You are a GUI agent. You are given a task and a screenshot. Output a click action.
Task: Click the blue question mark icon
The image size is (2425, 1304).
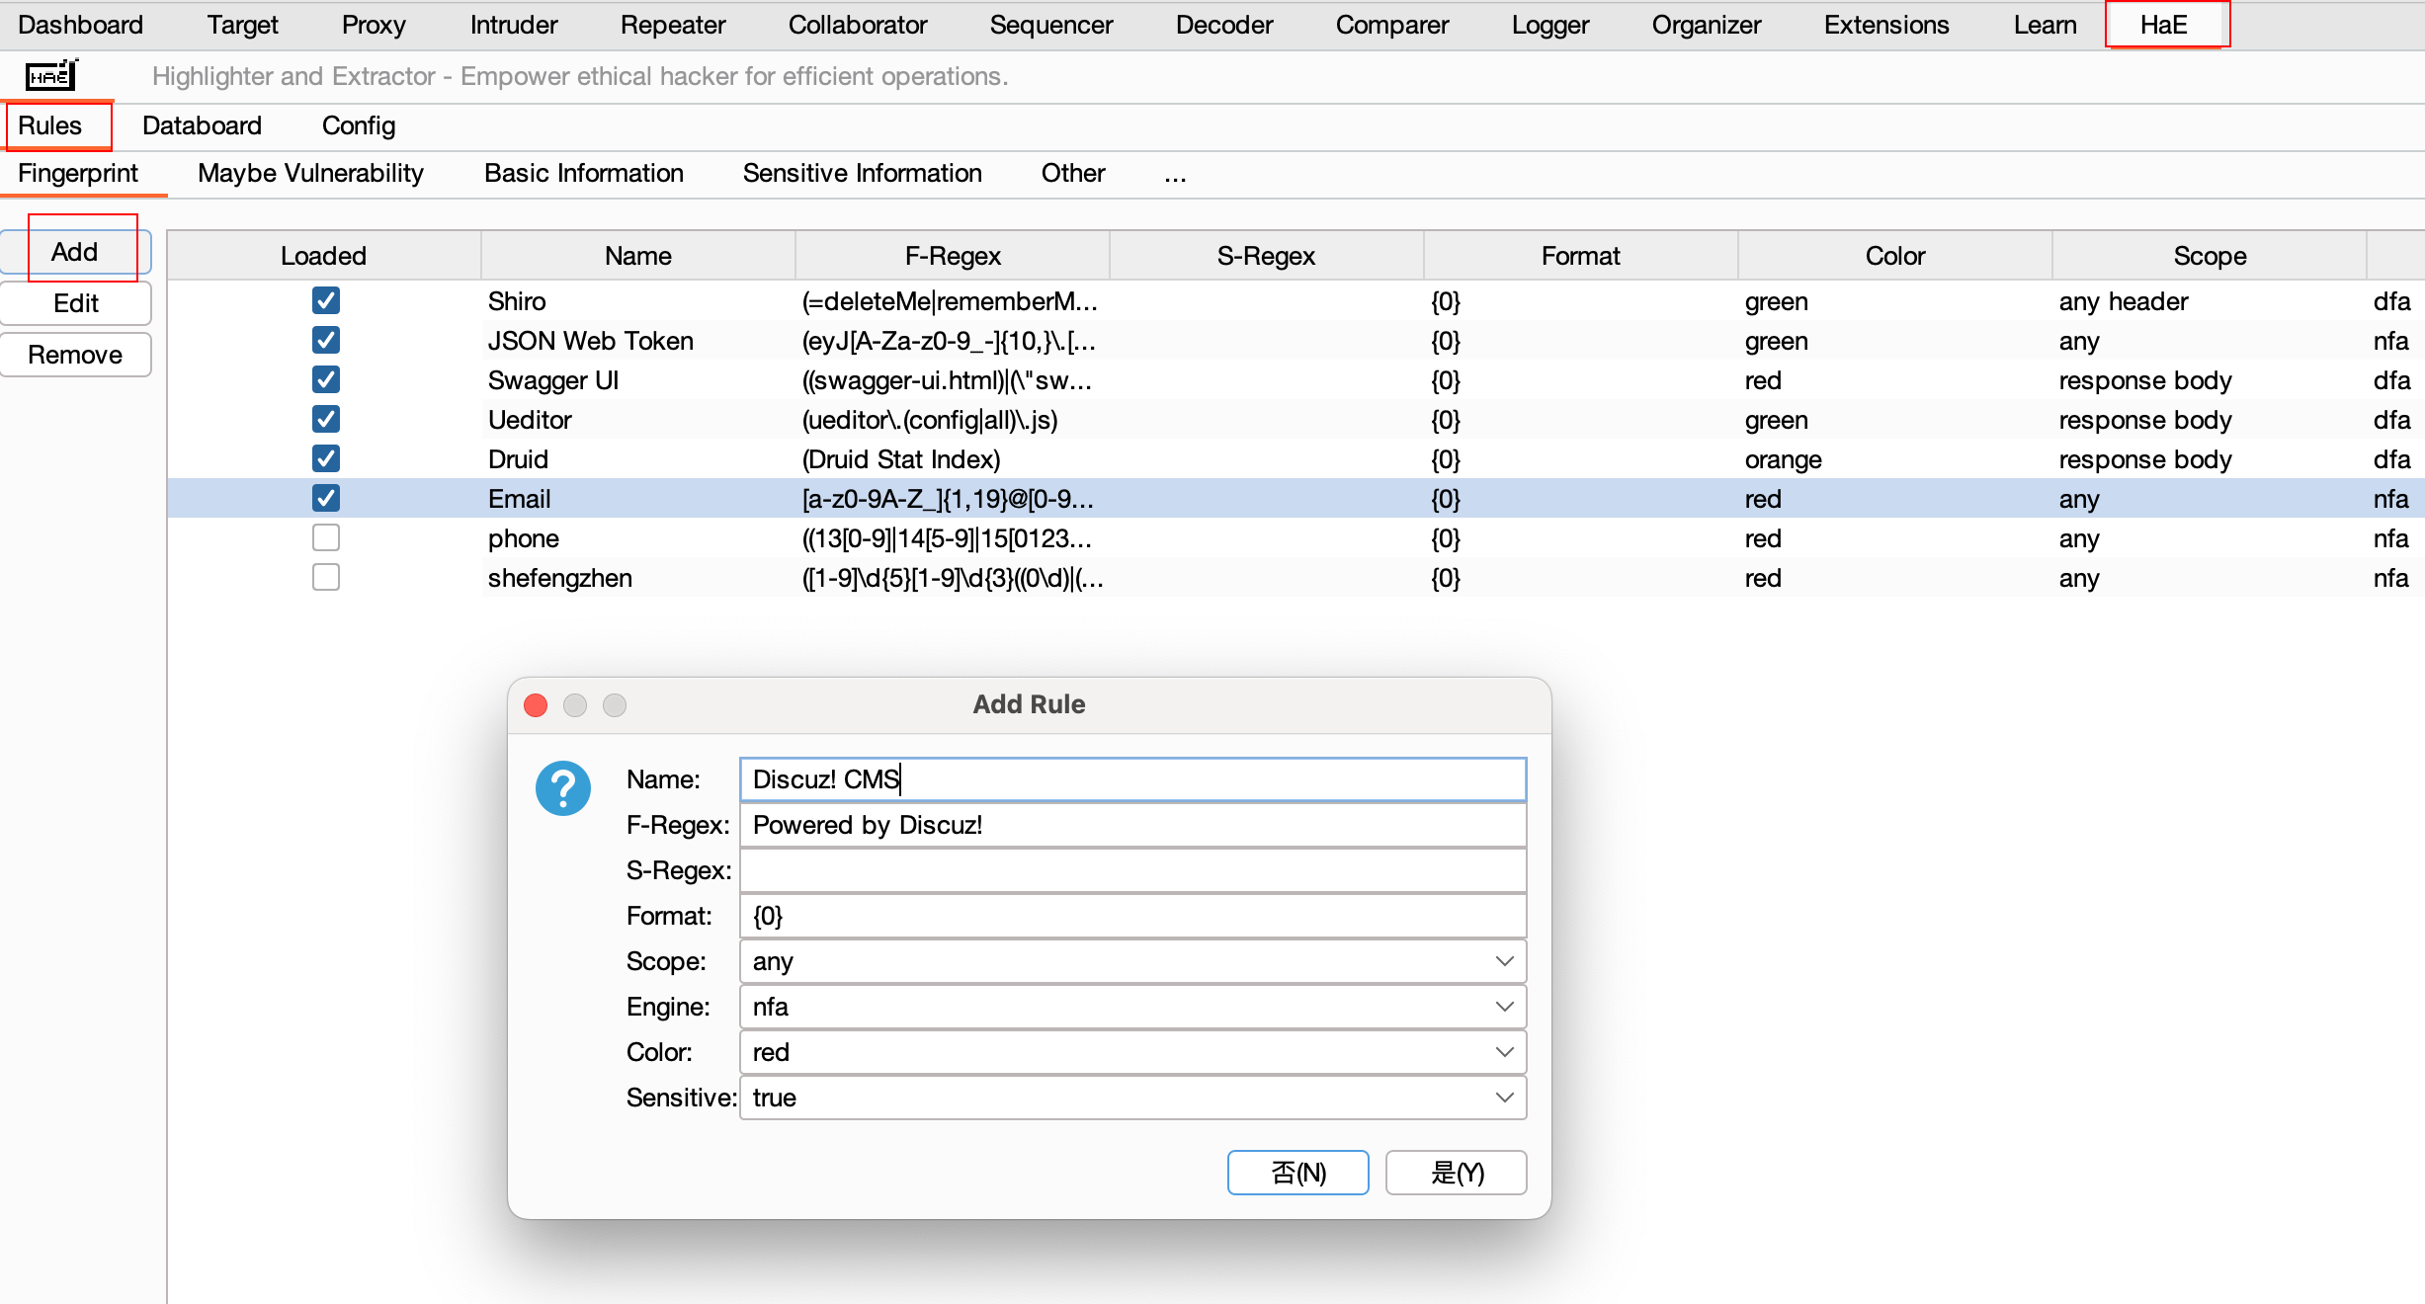click(562, 787)
